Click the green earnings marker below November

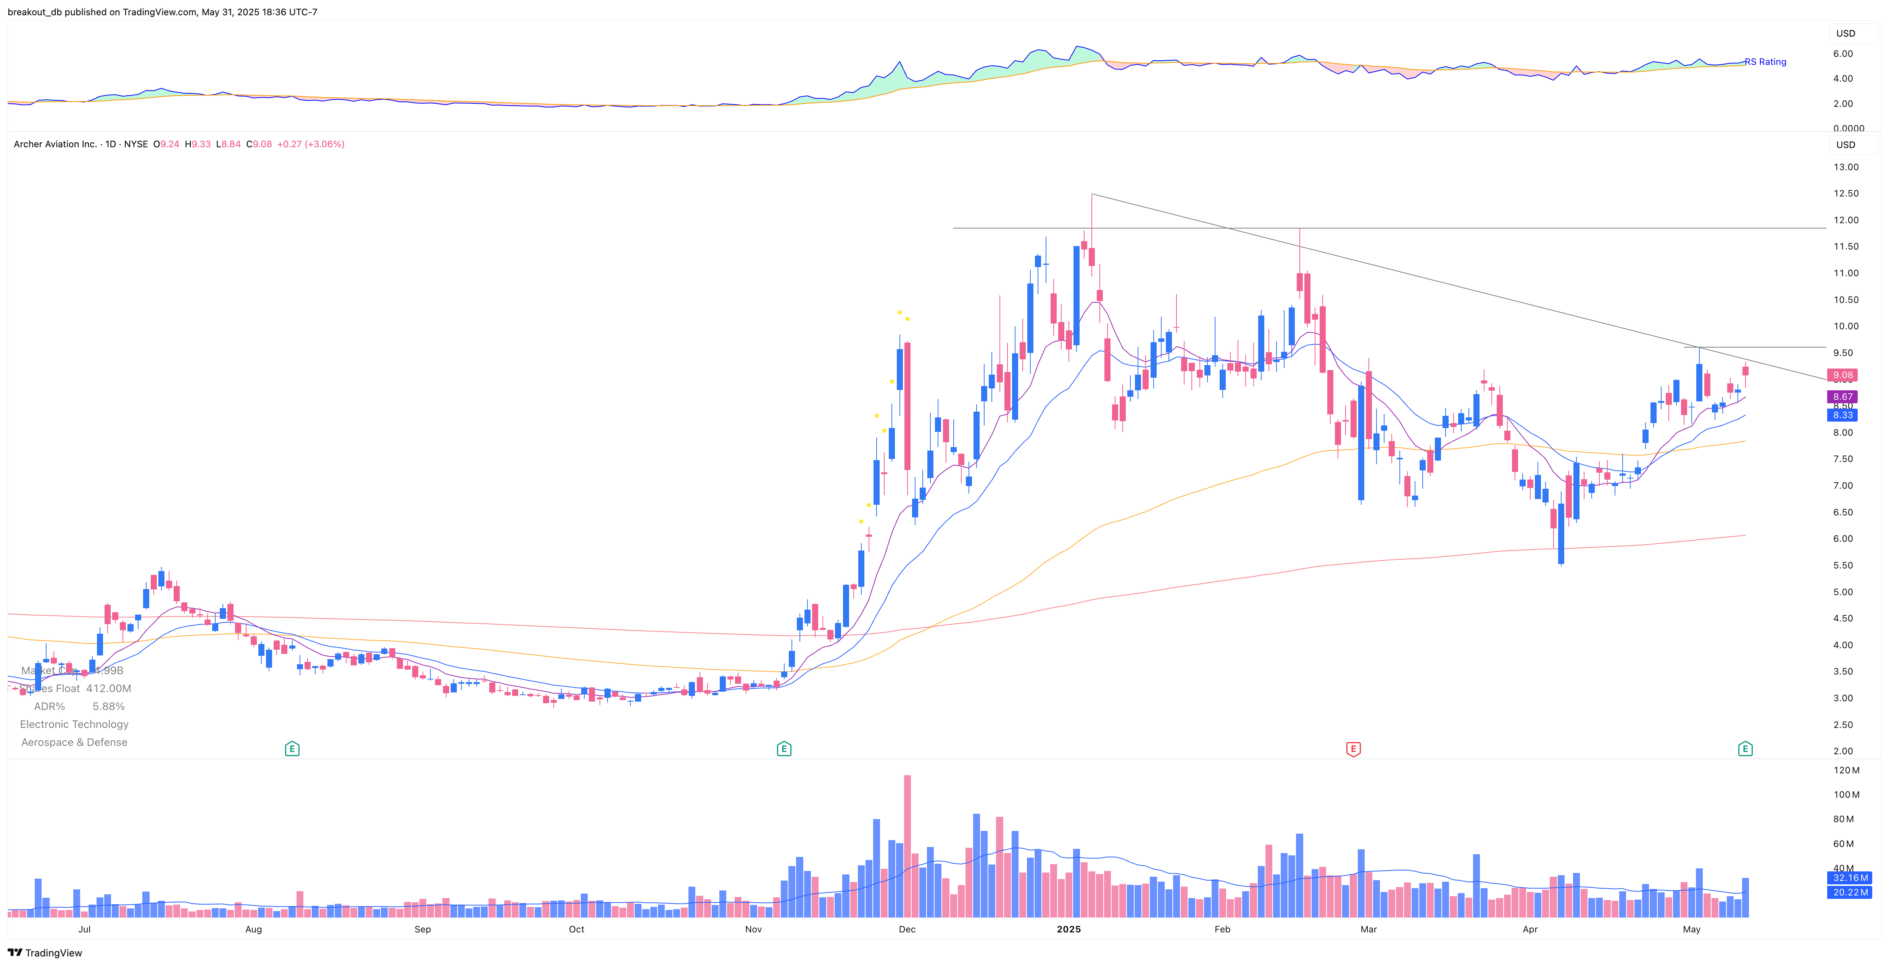click(x=783, y=749)
